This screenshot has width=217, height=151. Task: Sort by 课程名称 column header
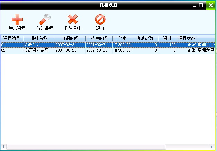pos(39,38)
